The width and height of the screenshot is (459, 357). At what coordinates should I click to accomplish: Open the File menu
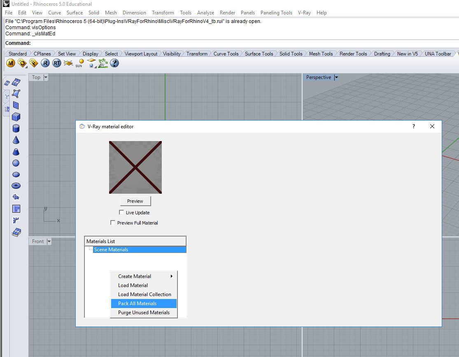tap(9, 13)
